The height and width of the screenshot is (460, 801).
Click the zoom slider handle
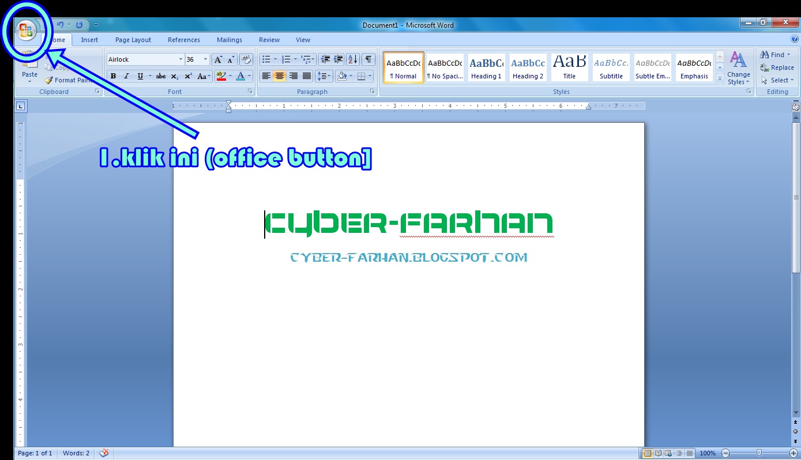click(x=759, y=453)
